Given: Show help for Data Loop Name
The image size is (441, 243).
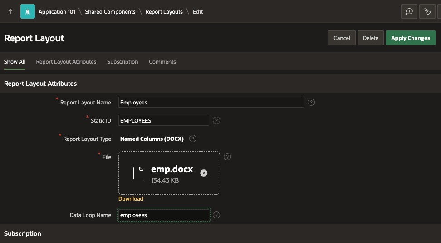Looking at the screenshot, I should point(216,215).
